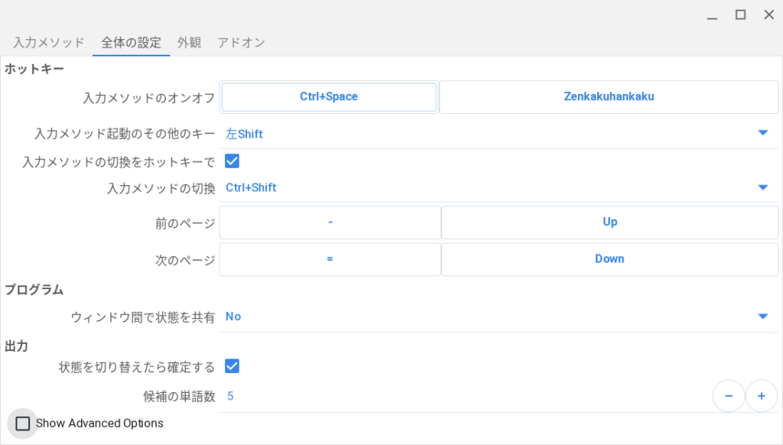The height and width of the screenshot is (445, 783).
Task: Select the アドオン tab
Action: pyautogui.click(x=241, y=43)
